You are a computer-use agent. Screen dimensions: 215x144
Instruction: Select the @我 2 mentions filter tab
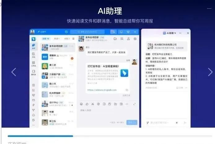tap(67, 39)
